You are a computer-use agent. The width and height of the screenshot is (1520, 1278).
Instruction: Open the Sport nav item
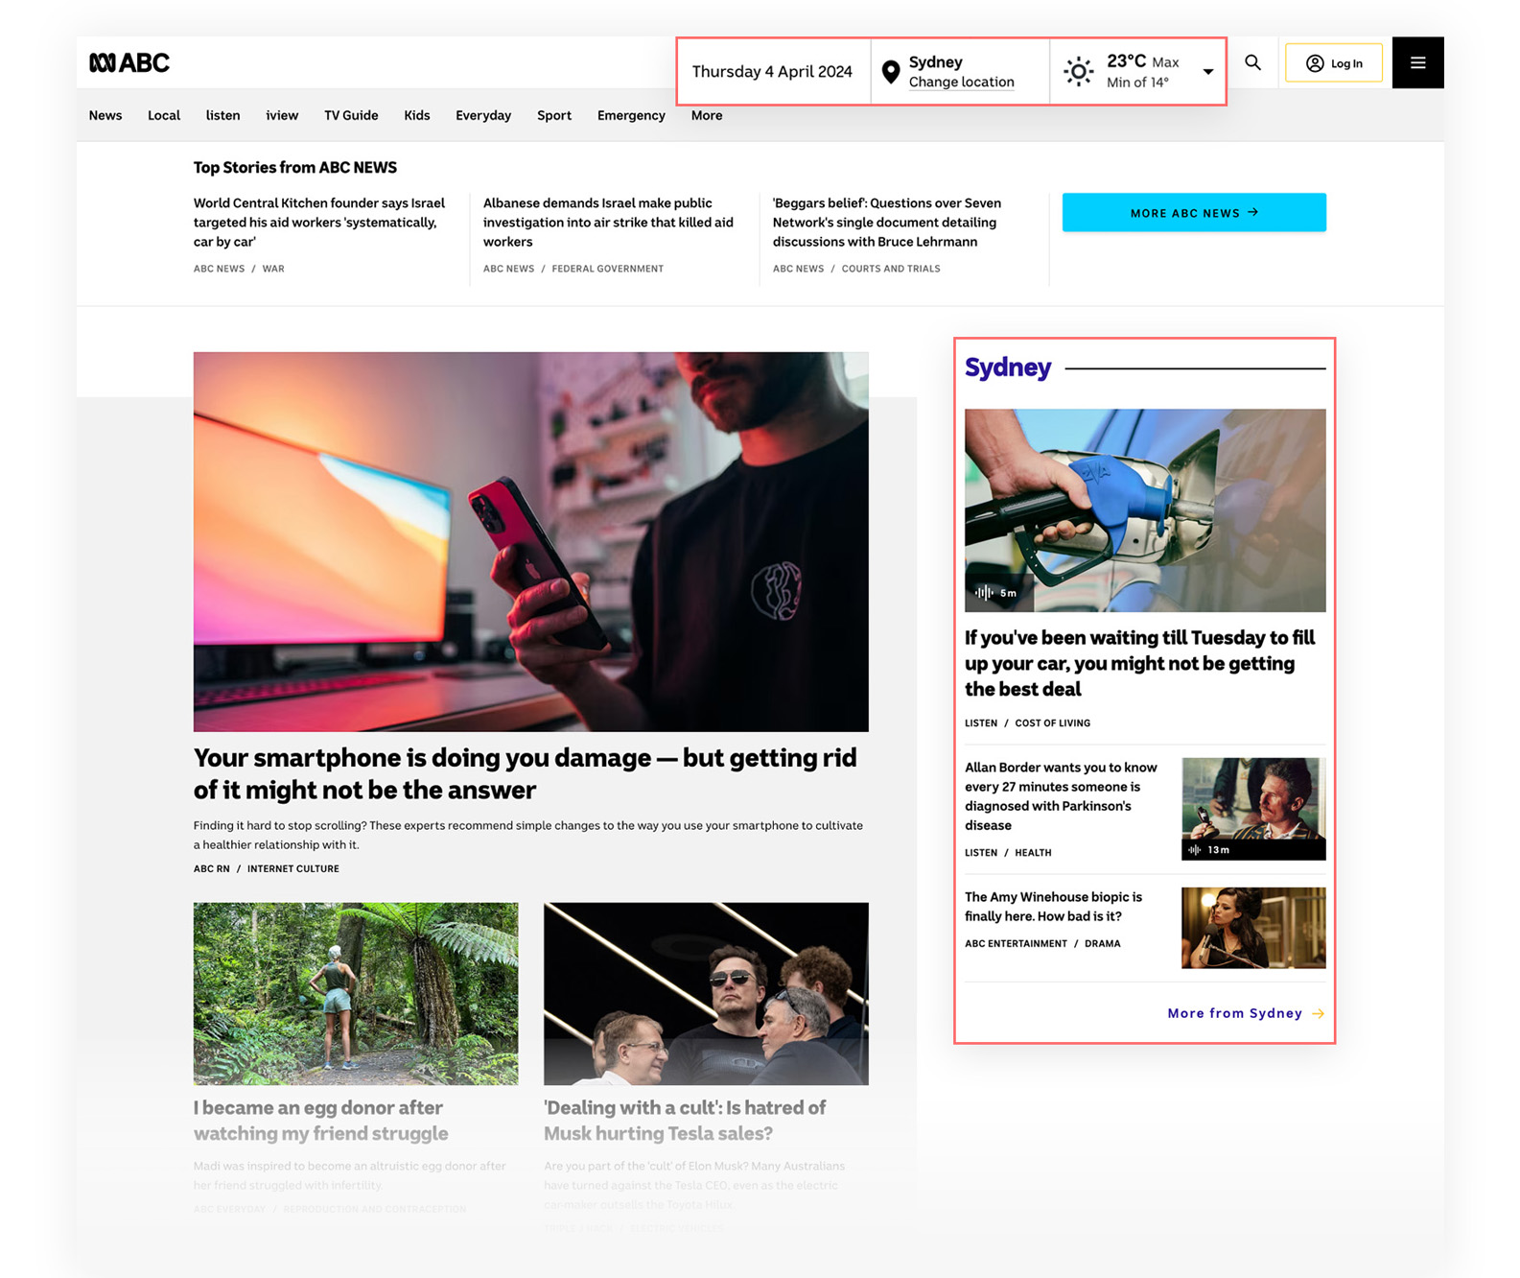(554, 115)
